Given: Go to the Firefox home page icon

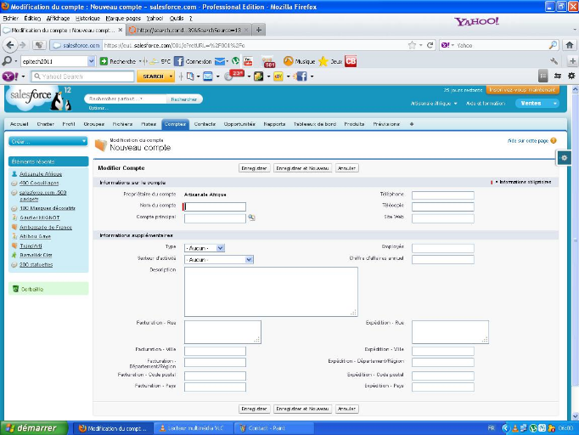Looking at the screenshot, I should (x=570, y=45).
